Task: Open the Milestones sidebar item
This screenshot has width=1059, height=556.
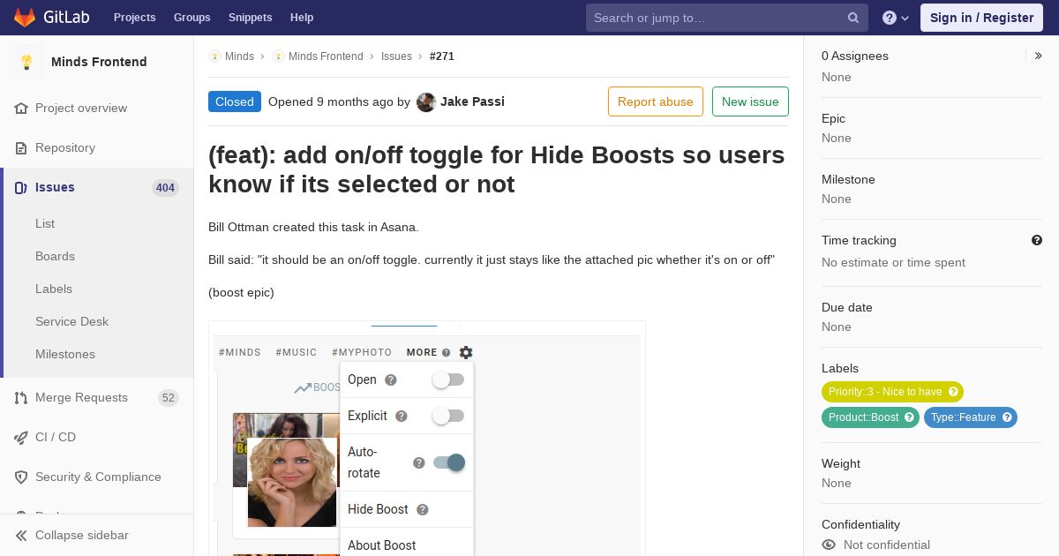Action: click(65, 354)
